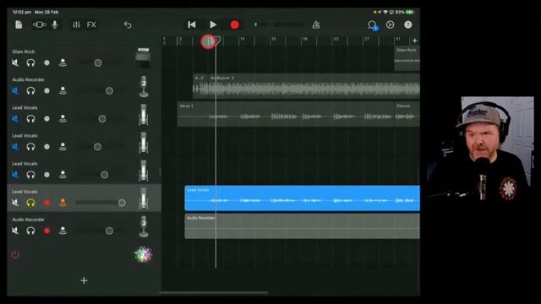The image size is (541, 304).
Task: Add a song section with the ruler plus
Action: pos(415,41)
